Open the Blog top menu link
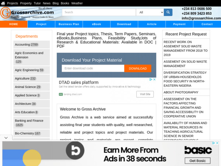 point(56,3)
